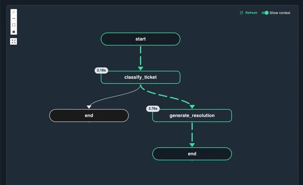
Task: Open fullscreen with the expand arrows icon
Action: tap(14, 41)
